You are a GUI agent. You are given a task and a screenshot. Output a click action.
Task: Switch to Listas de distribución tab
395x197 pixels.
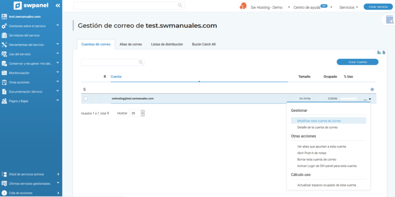167,44
